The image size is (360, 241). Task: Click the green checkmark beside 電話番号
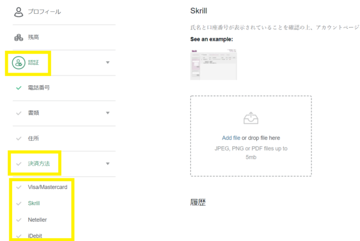tap(19, 88)
